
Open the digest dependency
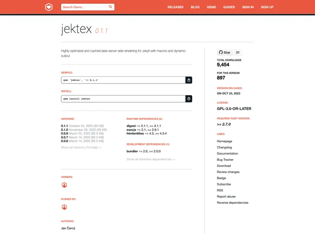click(x=131, y=126)
